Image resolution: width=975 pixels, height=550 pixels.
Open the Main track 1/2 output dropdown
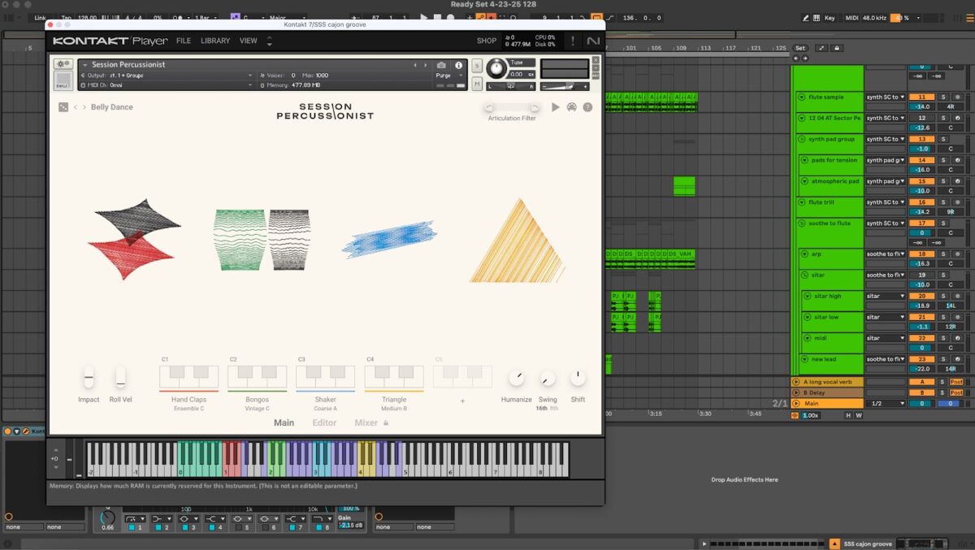point(885,403)
